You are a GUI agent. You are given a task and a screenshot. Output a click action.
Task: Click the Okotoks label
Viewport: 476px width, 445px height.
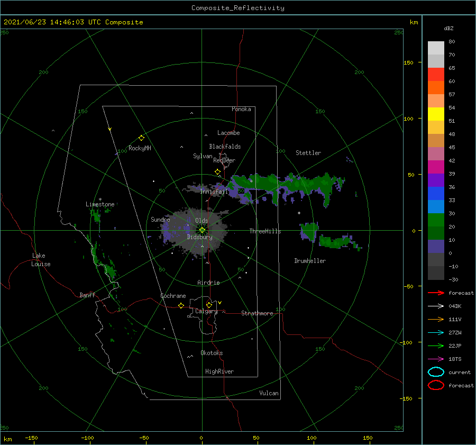pos(212,353)
